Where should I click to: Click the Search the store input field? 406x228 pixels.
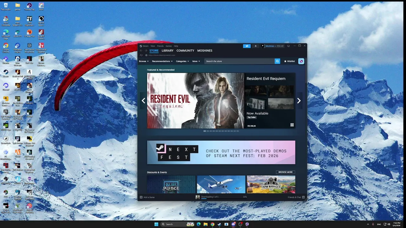(239, 61)
